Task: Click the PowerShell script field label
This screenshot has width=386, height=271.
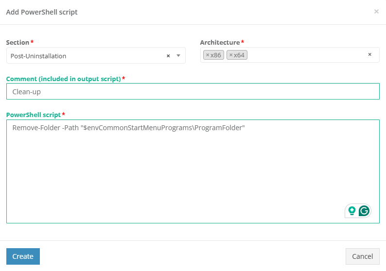Action: tap(33, 115)
